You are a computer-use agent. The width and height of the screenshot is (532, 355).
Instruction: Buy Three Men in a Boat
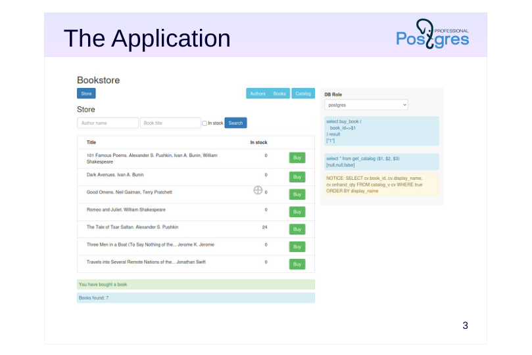click(x=297, y=247)
